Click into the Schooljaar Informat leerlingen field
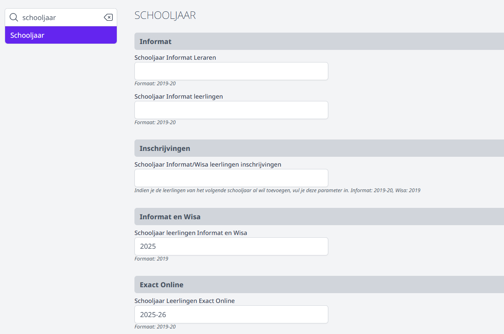This screenshot has height=334, width=504. pos(231,110)
